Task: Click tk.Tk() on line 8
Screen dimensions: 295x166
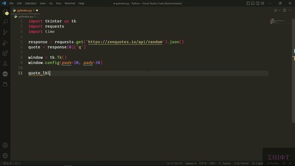Action: coord(58,57)
